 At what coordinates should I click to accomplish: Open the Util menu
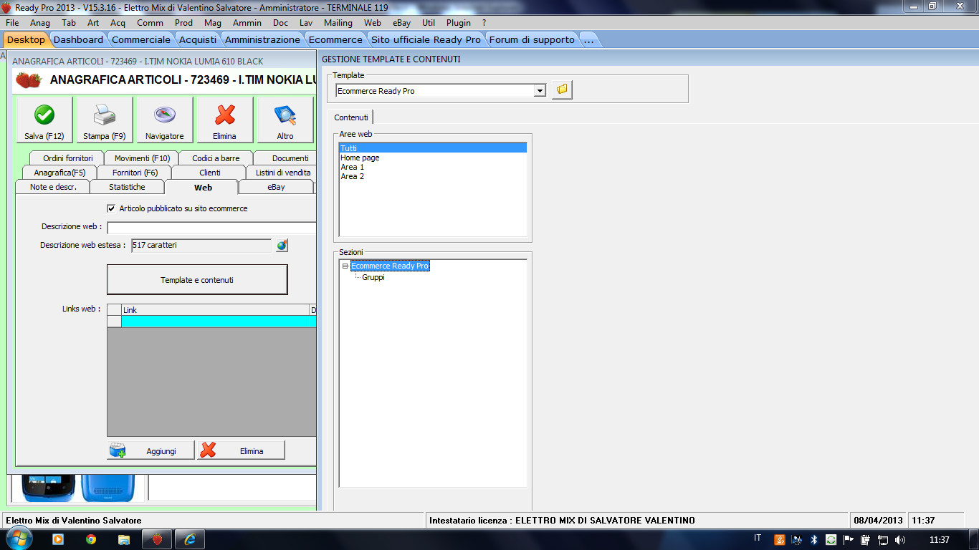pyautogui.click(x=429, y=23)
